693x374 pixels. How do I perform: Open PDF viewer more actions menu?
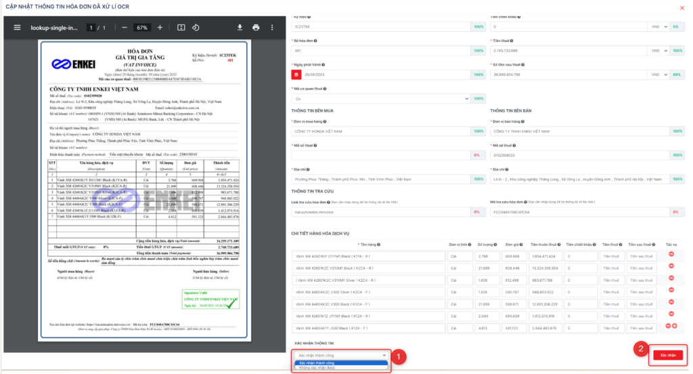[272, 28]
